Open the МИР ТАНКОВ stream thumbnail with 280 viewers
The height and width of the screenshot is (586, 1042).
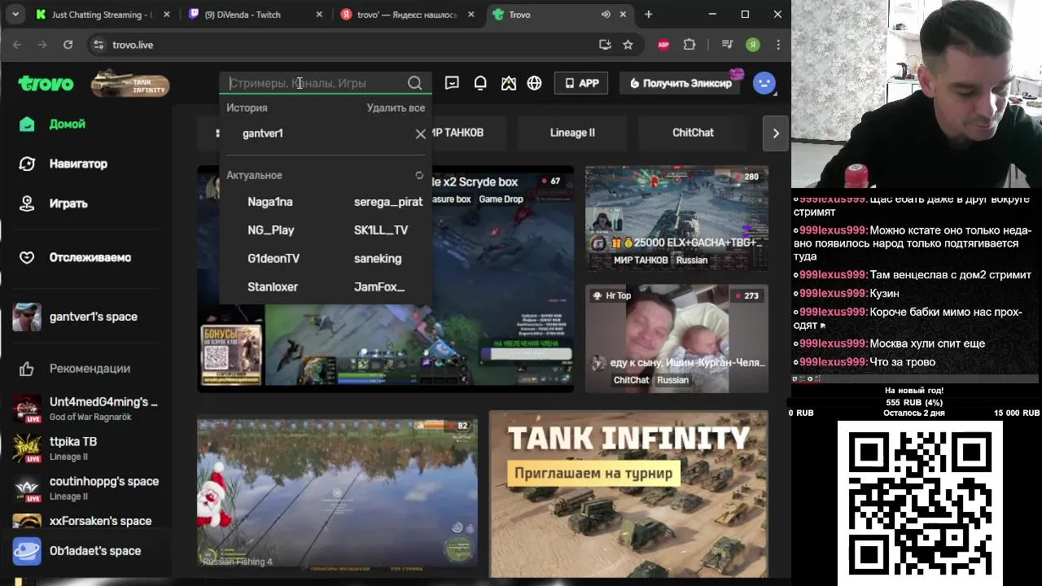(x=676, y=218)
